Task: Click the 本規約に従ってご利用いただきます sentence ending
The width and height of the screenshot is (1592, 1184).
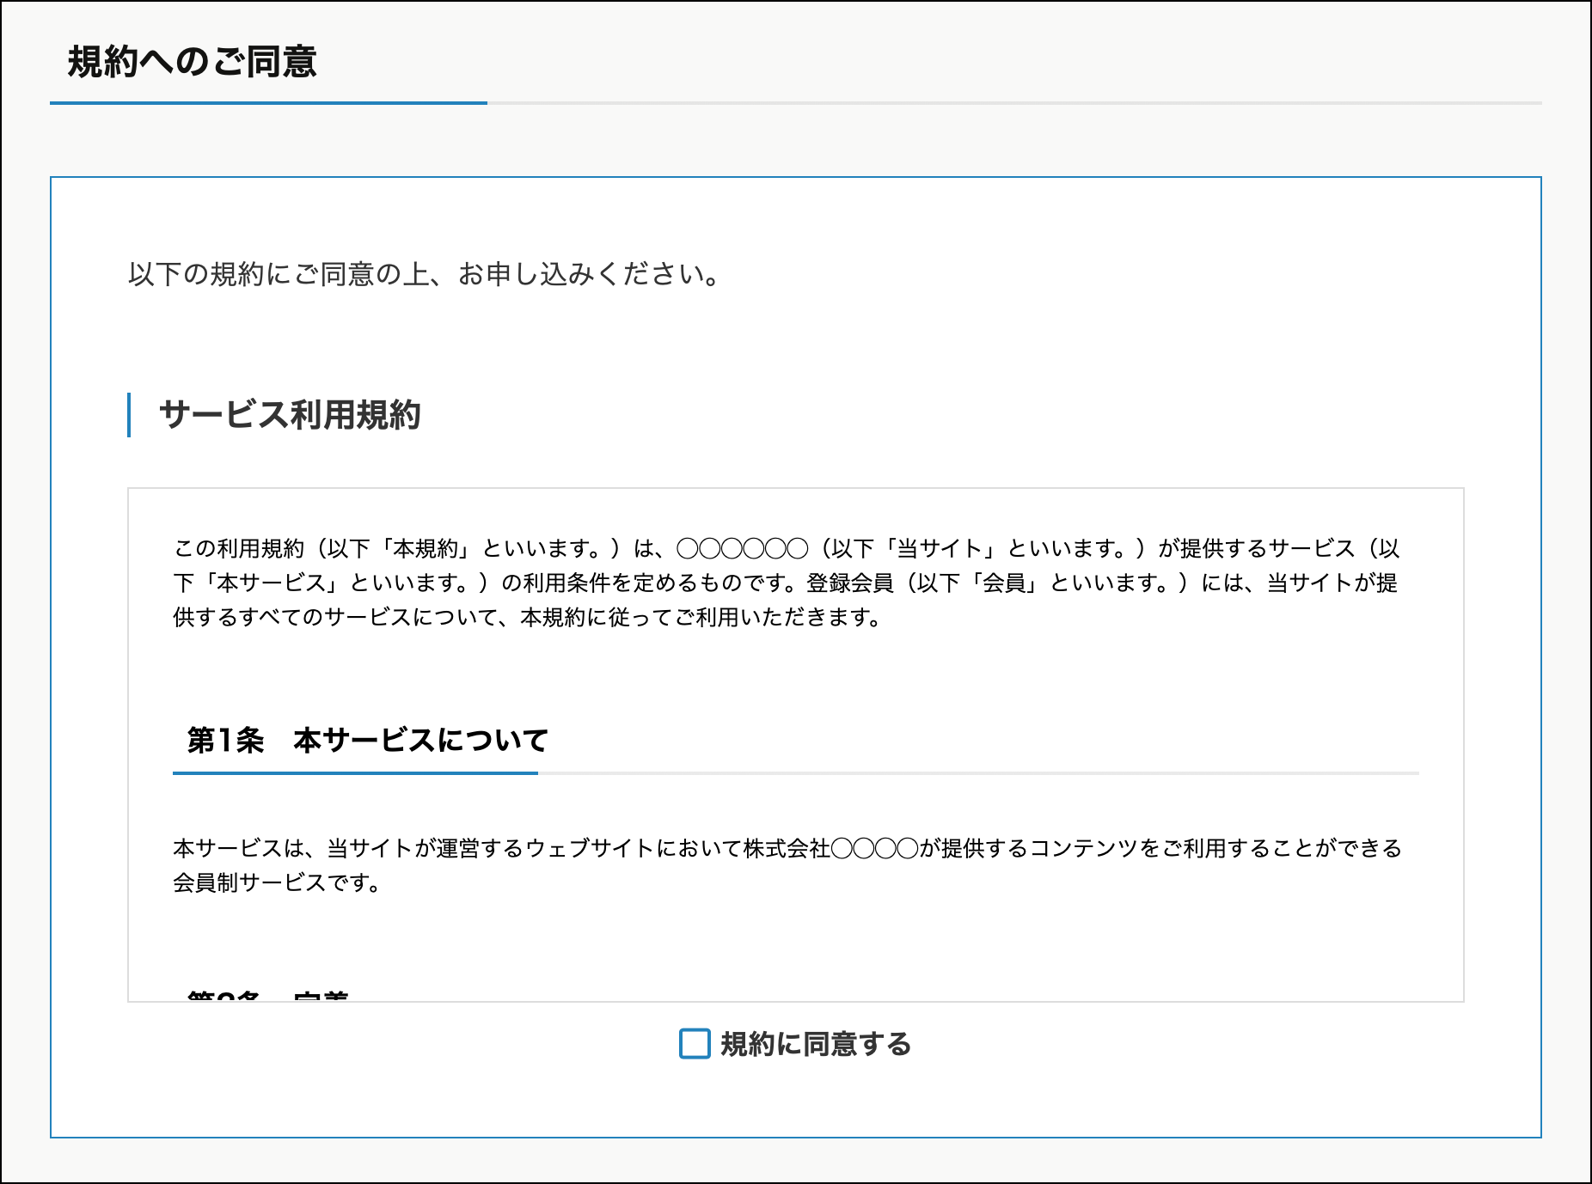Action: coord(701,617)
